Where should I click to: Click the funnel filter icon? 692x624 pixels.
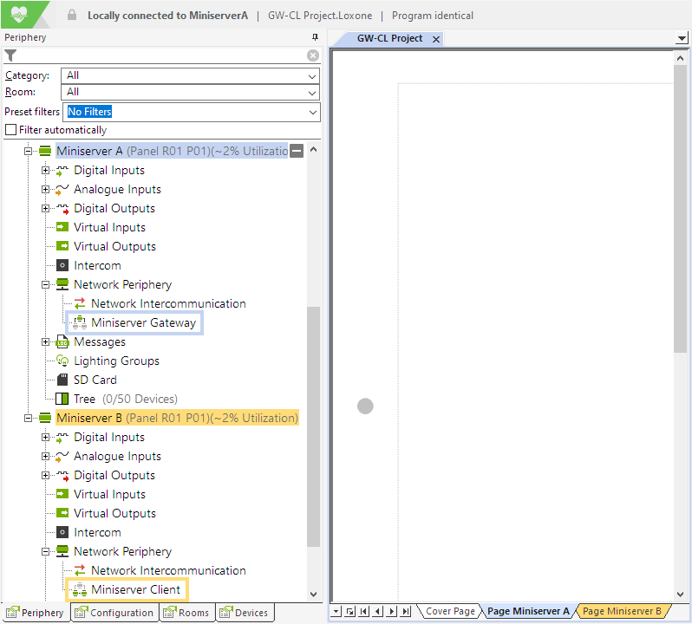(10, 55)
